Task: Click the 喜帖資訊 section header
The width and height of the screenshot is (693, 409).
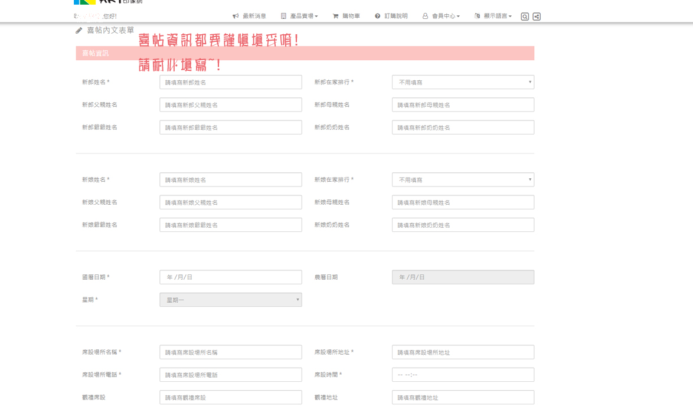Action: pyautogui.click(x=305, y=53)
